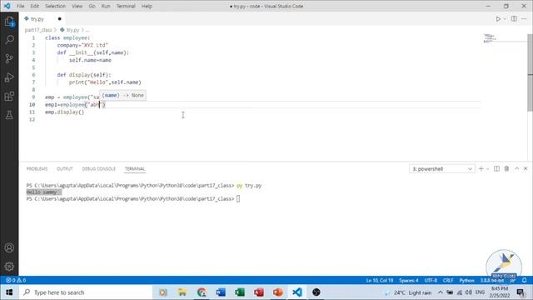533x300 pixels.
Task: Change encoding via UTF-8 status item
Action: pos(431,280)
